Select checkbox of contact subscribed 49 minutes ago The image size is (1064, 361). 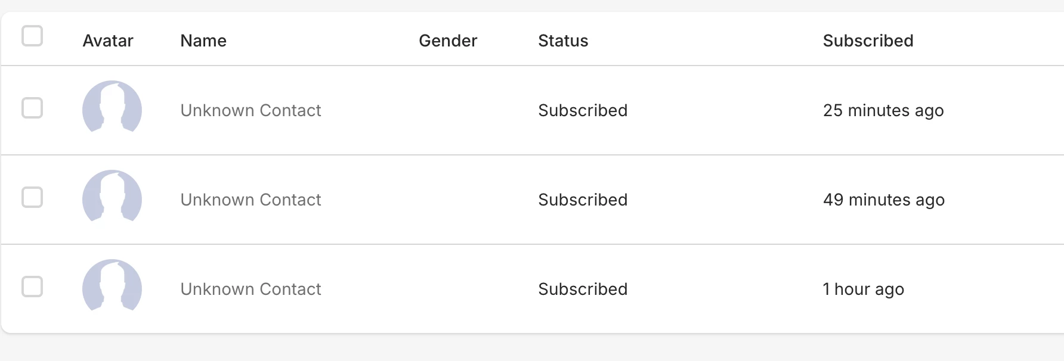coord(32,198)
